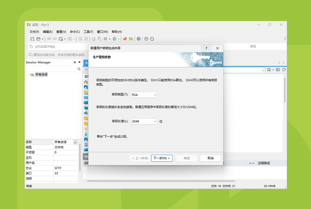311x209 pixels.
Task: Open the 工具(T) menu
Action: pos(88,32)
